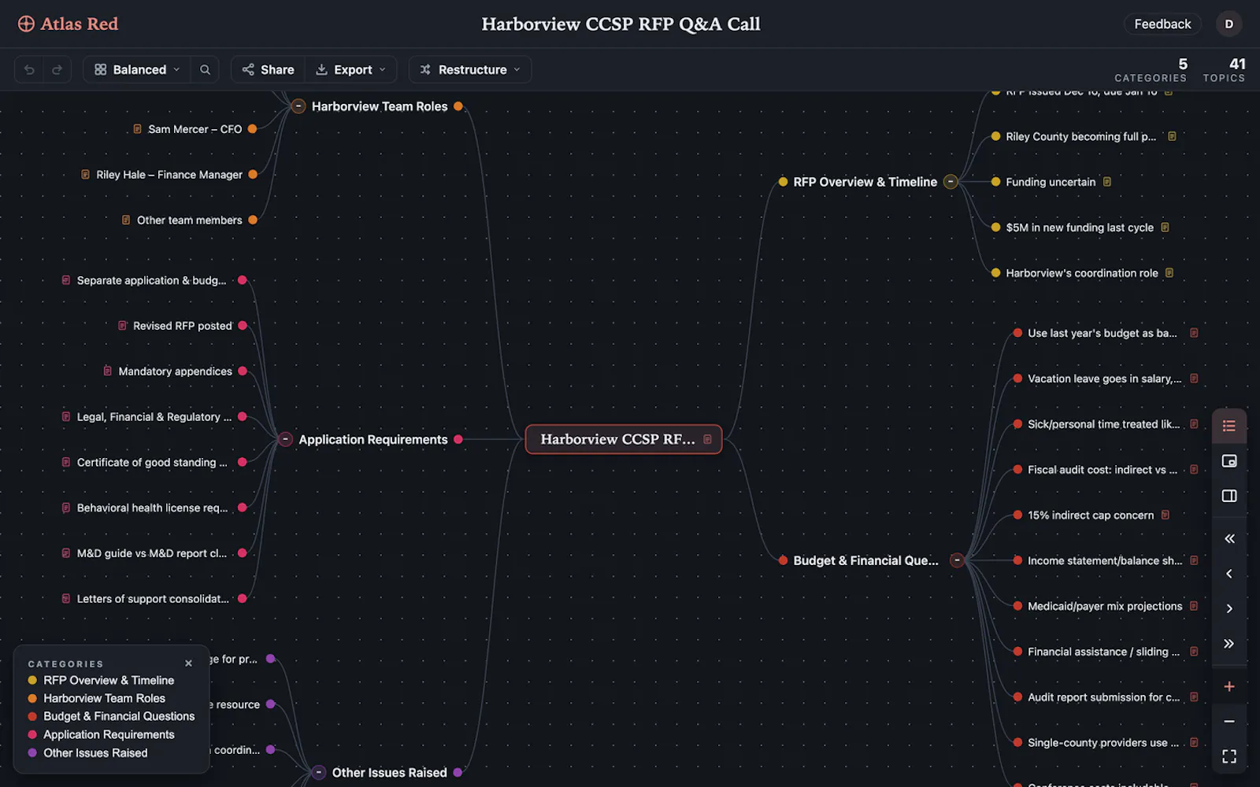Zoom in with the plus icon
Viewport: 1260px width, 787px height.
tap(1228, 686)
